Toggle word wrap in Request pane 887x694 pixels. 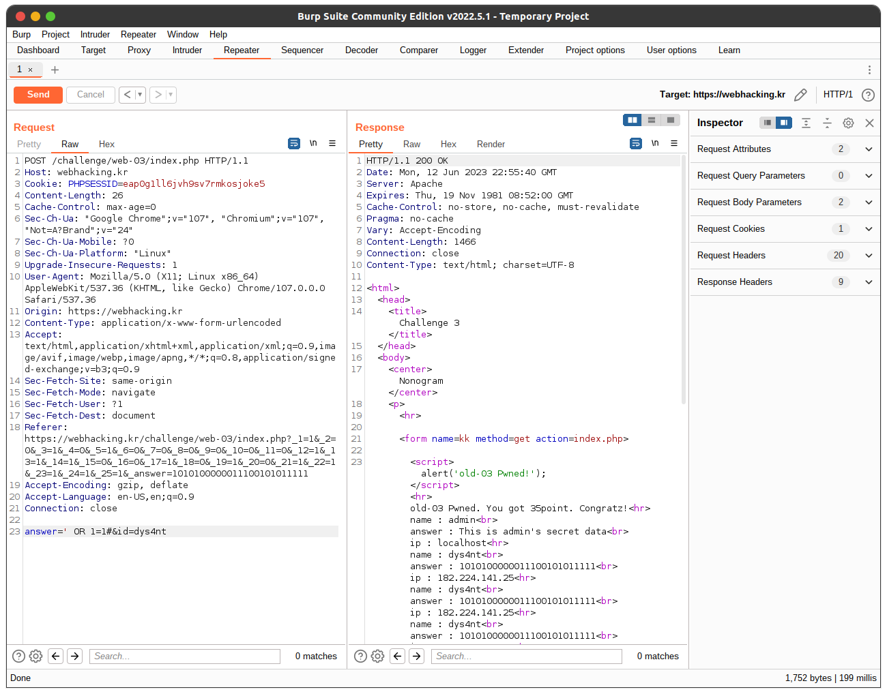[x=294, y=143]
